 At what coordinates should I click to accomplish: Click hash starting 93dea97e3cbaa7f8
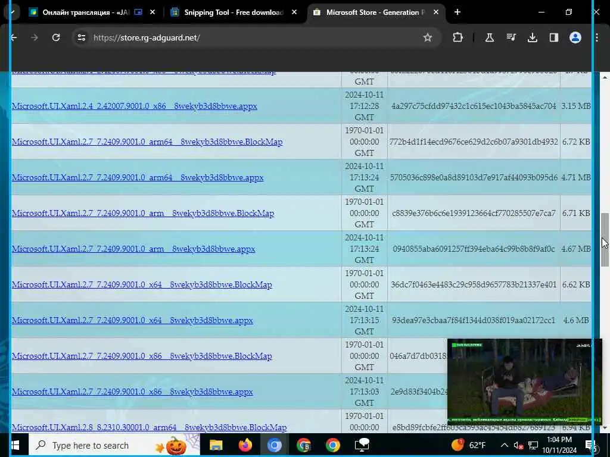474,321
